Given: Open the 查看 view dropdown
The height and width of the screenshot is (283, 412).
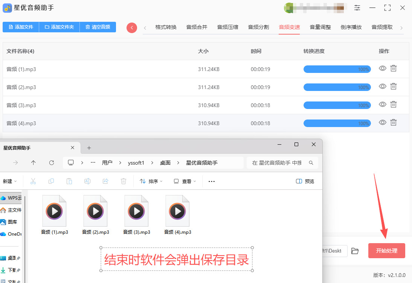Looking at the screenshot, I should 185,181.
